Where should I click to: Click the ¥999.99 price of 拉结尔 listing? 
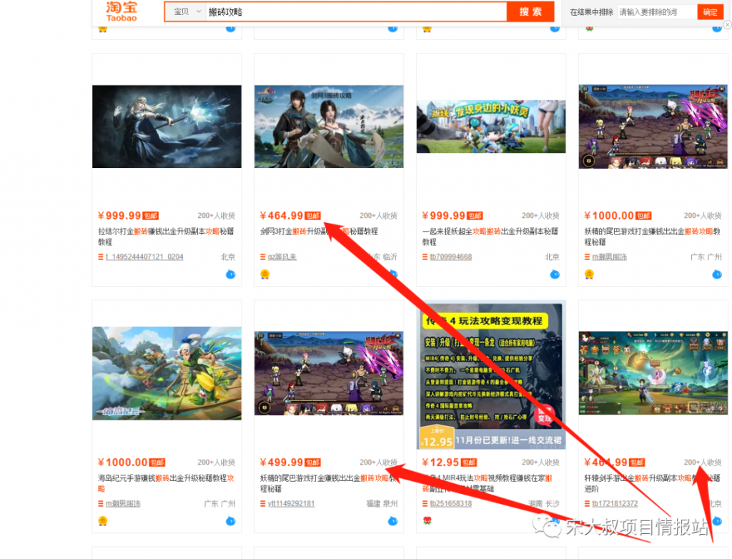(x=119, y=216)
